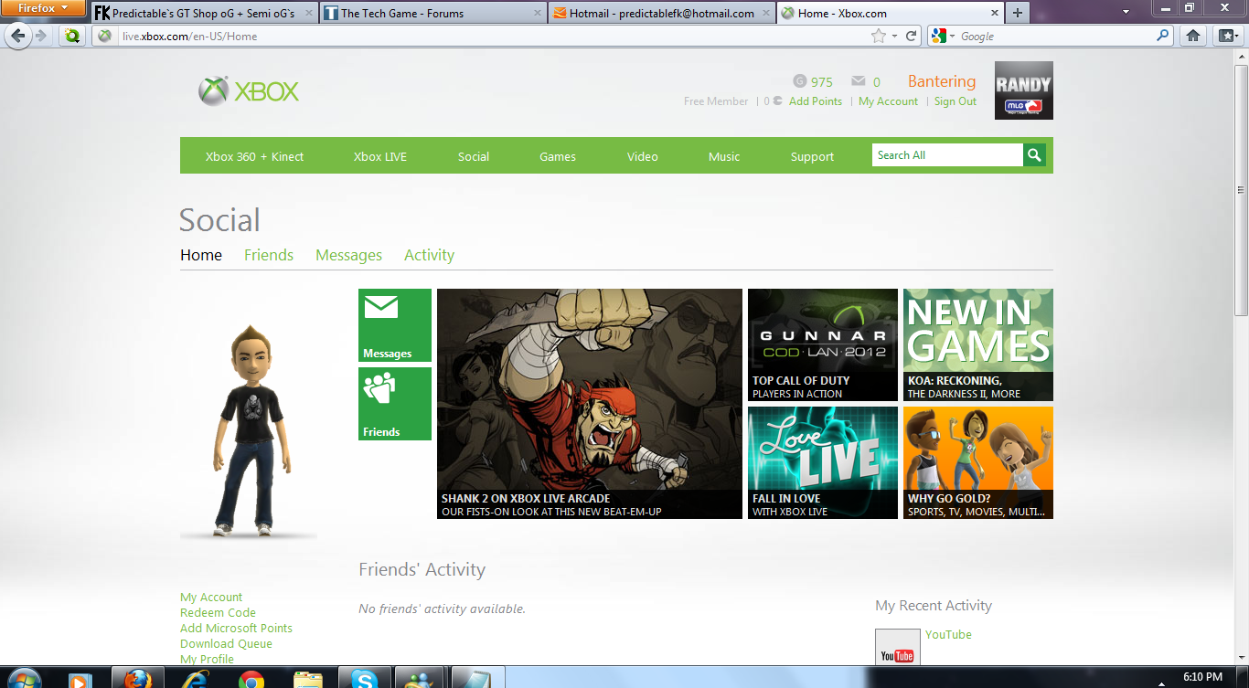The width and height of the screenshot is (1249, 688).
Task: Open the Xbox 360 + Kinect menu
Action: [254, 156]
